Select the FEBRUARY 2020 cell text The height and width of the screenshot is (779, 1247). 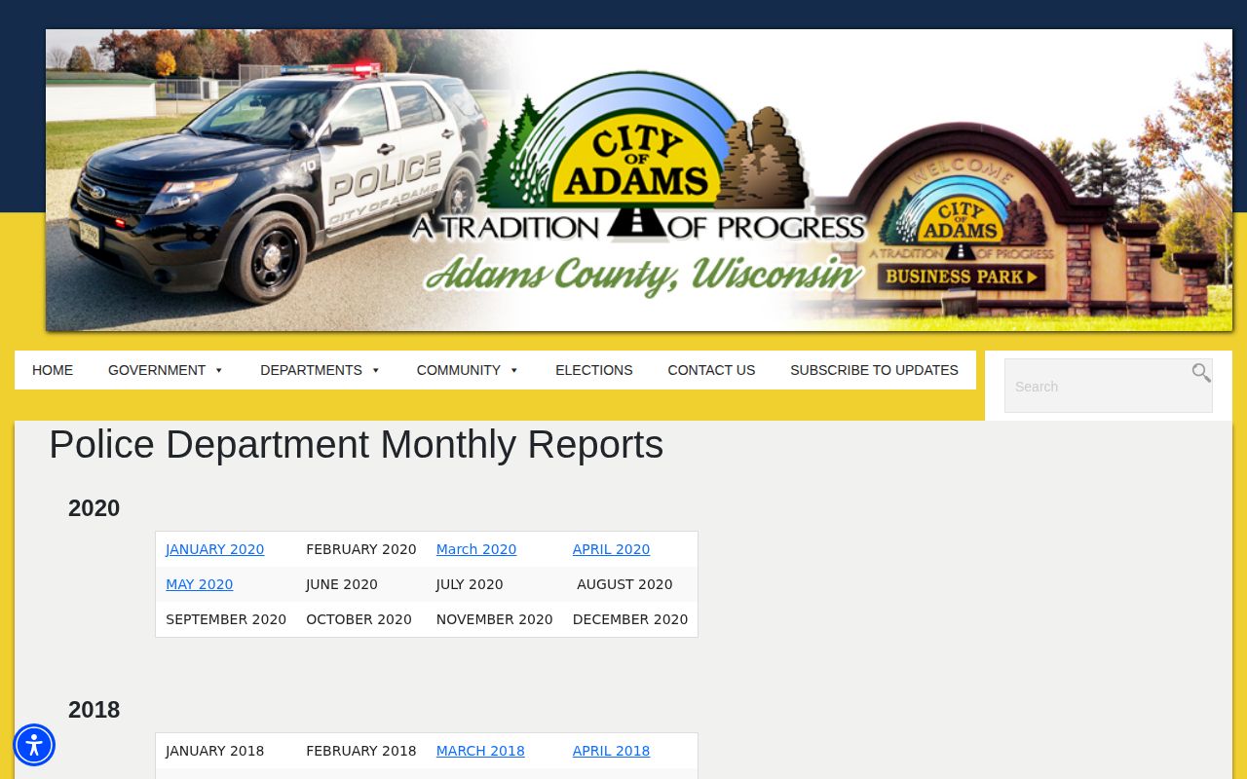tap(361, 549)
